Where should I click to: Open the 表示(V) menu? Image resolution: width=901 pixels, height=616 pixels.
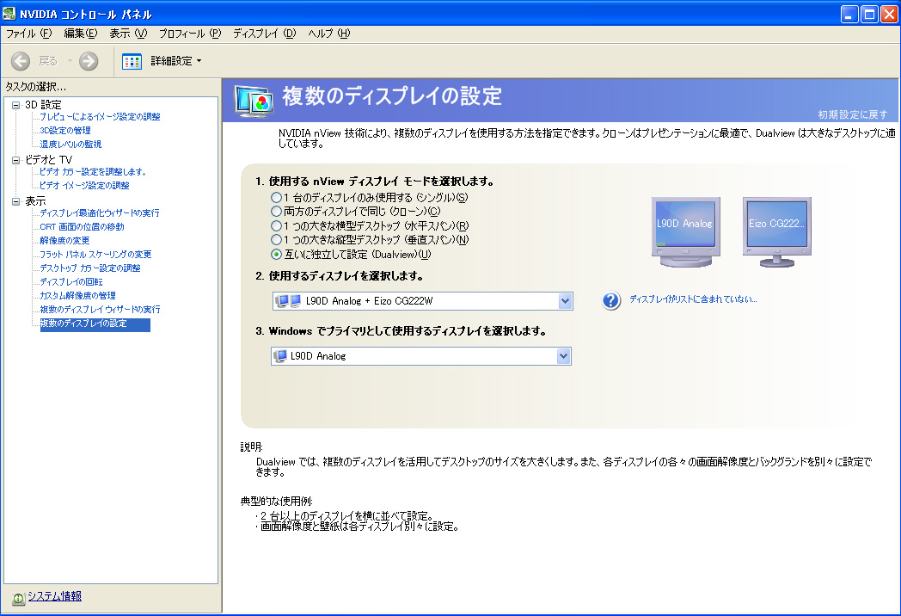coord(128,34)
